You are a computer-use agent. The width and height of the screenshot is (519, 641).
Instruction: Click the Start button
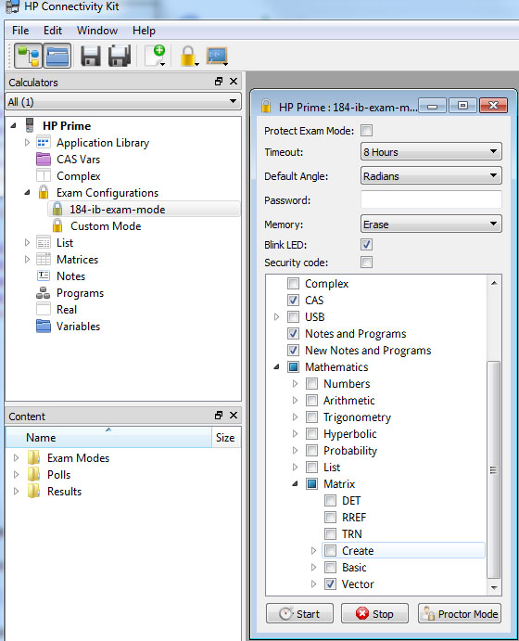point(299,613)
